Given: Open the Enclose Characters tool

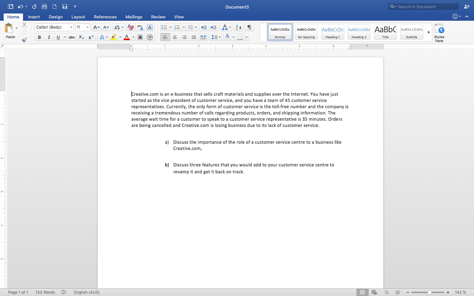Looking at the screenshot, I should click(150, 37).
